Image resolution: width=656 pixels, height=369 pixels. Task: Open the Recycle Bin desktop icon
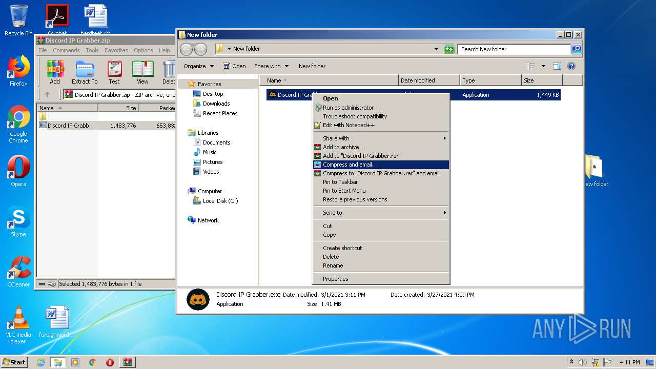point(18,20)
